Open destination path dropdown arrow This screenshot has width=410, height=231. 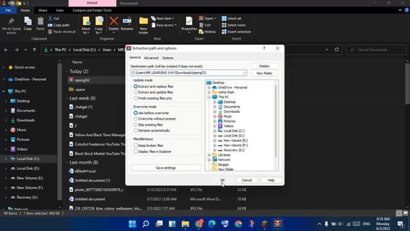(x=243, y=73)
